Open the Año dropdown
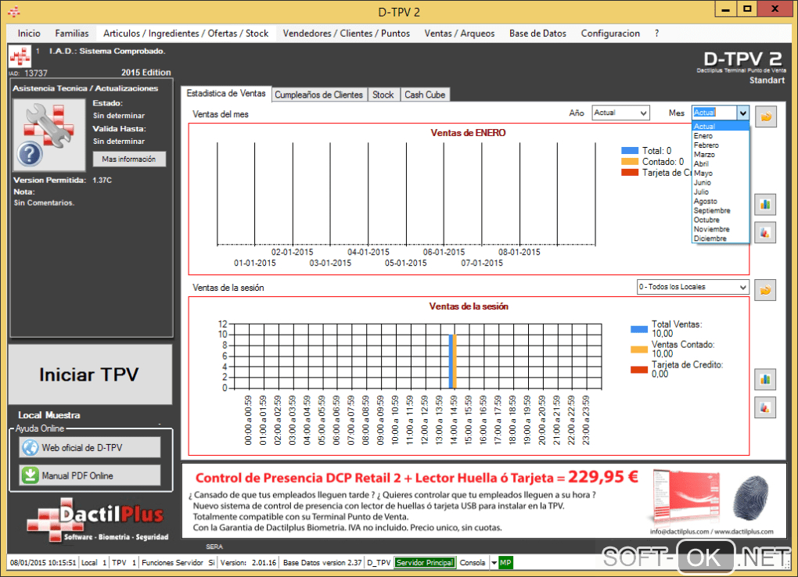Screen dimensions: 798x577 click(x=620, y=113)
